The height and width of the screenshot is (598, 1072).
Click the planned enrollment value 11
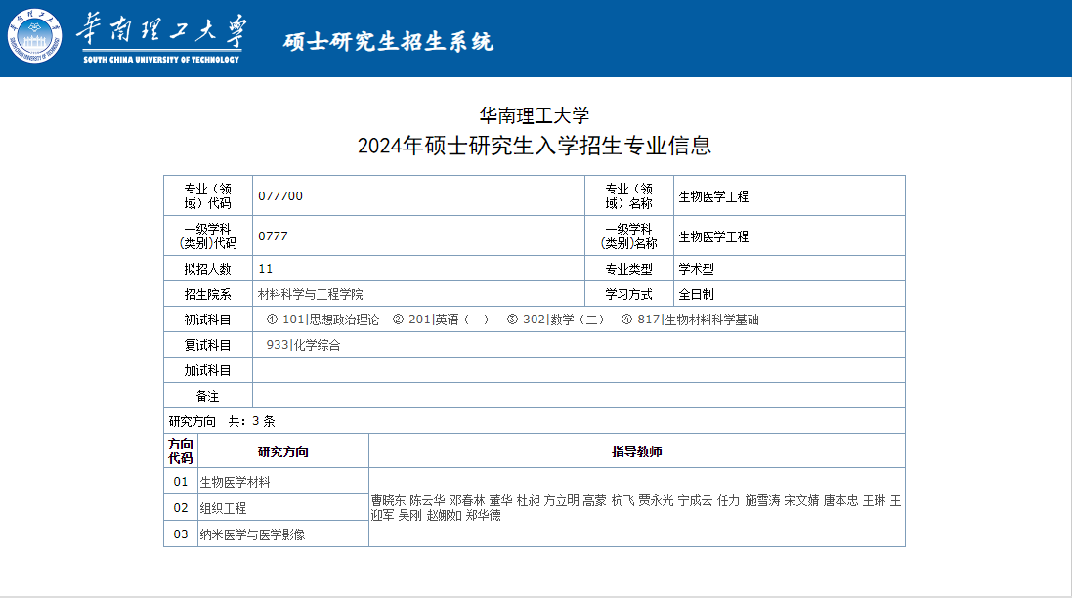[x=265, y=269]
